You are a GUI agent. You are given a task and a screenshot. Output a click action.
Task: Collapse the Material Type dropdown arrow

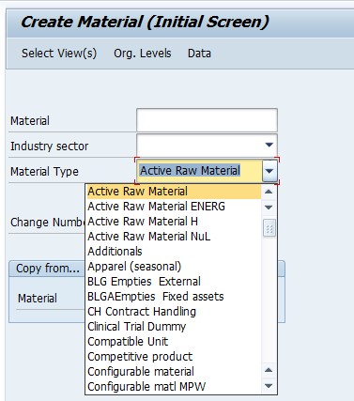click(x=269, y=171)
